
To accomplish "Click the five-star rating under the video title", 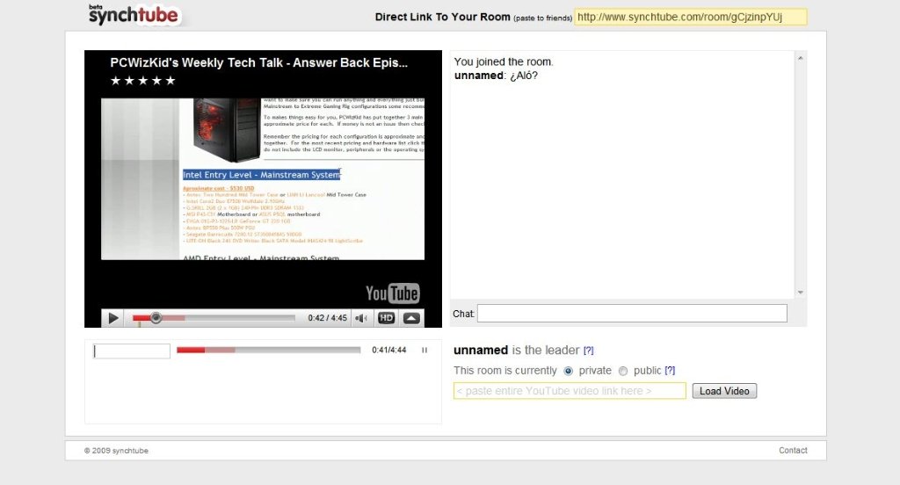I will pos(142,81).
